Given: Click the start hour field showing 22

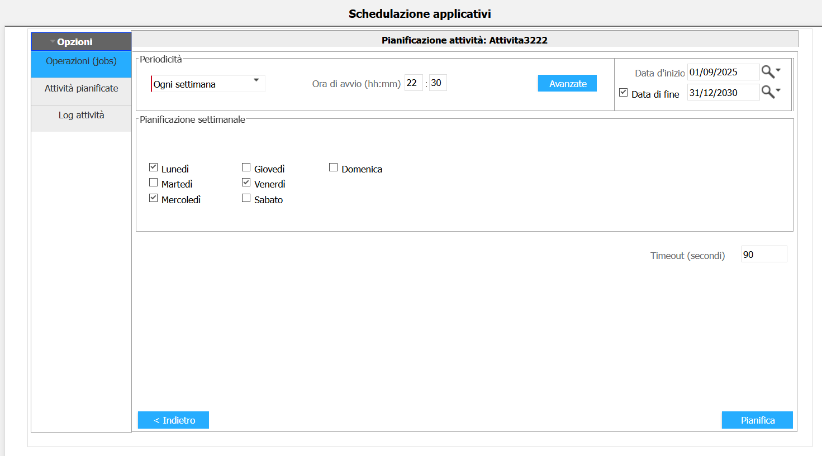Looking at the screenshot, I should (x=413, y=83).
